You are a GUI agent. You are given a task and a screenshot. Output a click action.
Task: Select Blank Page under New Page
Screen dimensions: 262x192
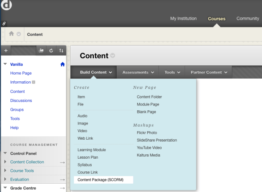(146, 112)
